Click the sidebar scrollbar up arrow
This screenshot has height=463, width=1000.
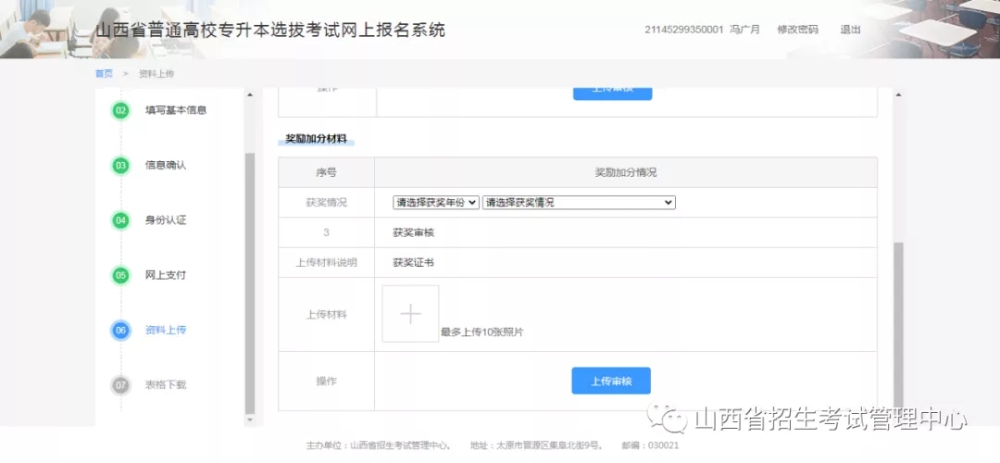click(x=249, y=95)
